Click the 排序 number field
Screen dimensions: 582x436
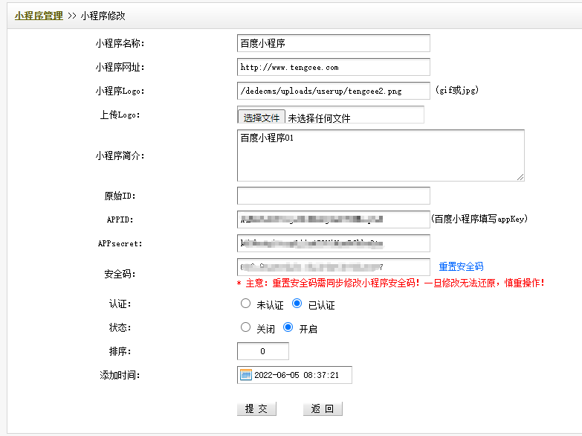[x=262, y=351]
